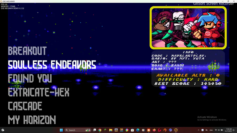The height and width of the screenshot is (133, 237).
Task: Click the Available Alts : 0 text
Action: [x=188, y=75]
